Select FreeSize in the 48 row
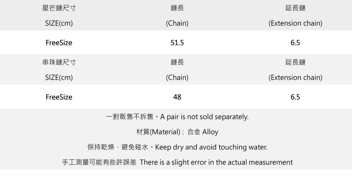 click(59, 97)
